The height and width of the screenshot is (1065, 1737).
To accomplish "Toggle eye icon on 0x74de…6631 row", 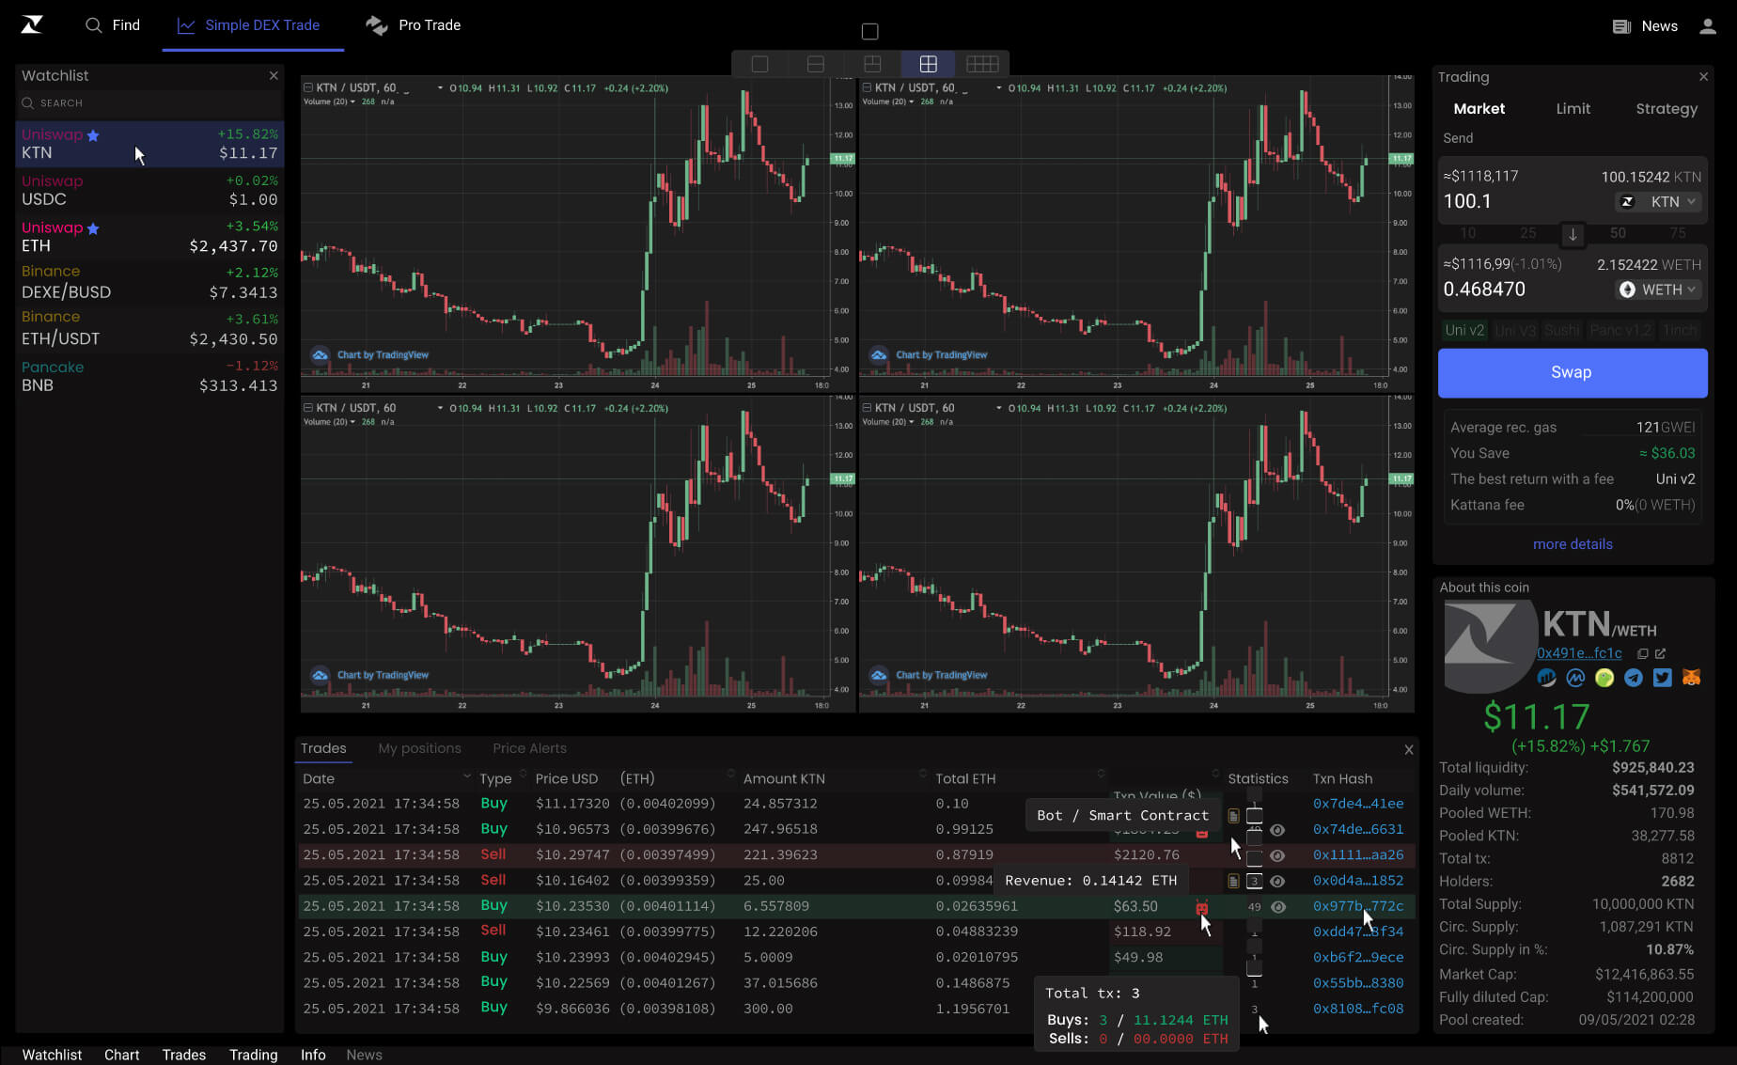I will tap(1277, 830).
